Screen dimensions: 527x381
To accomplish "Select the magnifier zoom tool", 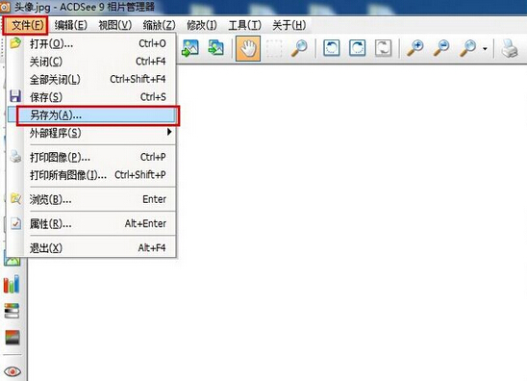I will click(x=299, y=48).
